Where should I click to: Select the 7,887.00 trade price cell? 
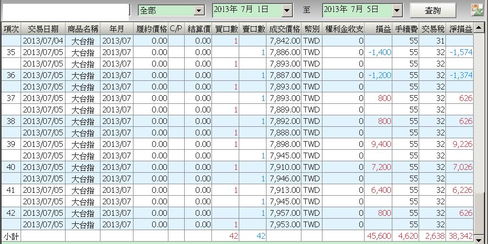(x=284, y=75)
